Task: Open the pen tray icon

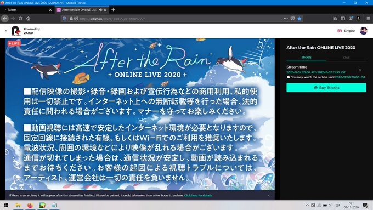Action: coord(313,205)
